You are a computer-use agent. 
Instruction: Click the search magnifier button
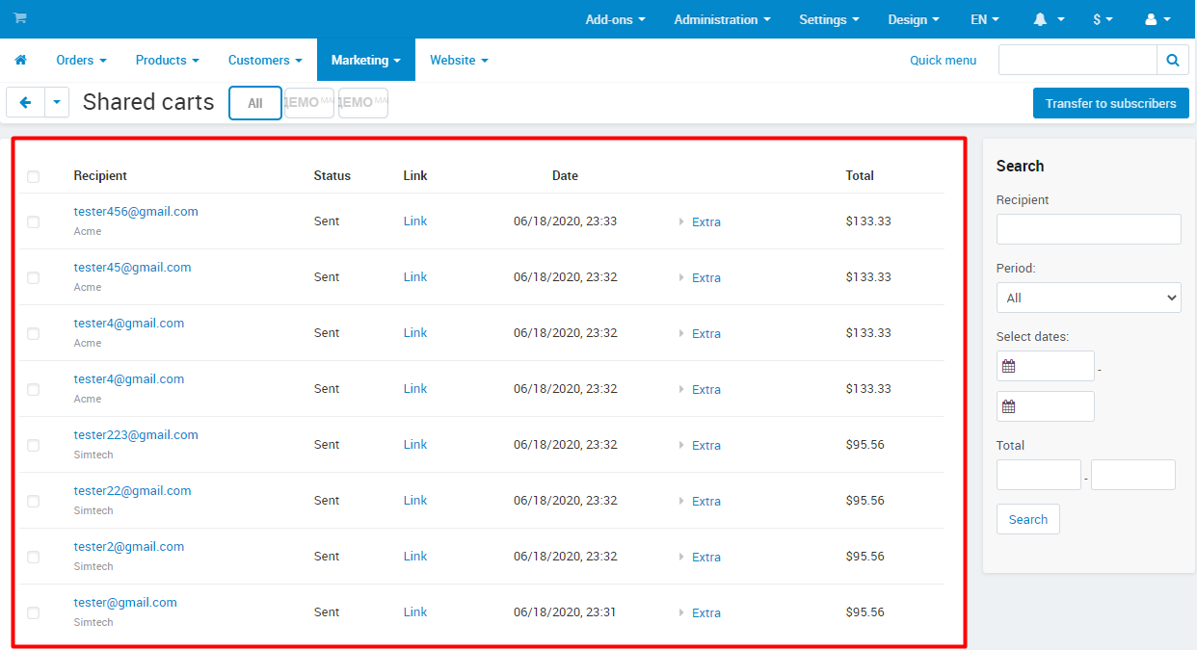(1172, 60)
